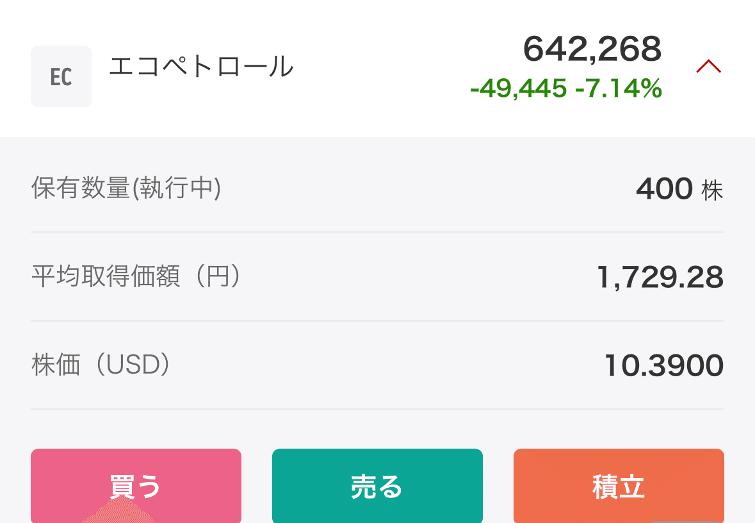
Task: Tap the EC logo to view company info
Action: (x=61, y=76)
